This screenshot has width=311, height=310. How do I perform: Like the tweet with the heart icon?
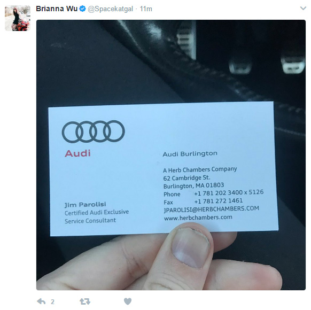pos(128,301)
